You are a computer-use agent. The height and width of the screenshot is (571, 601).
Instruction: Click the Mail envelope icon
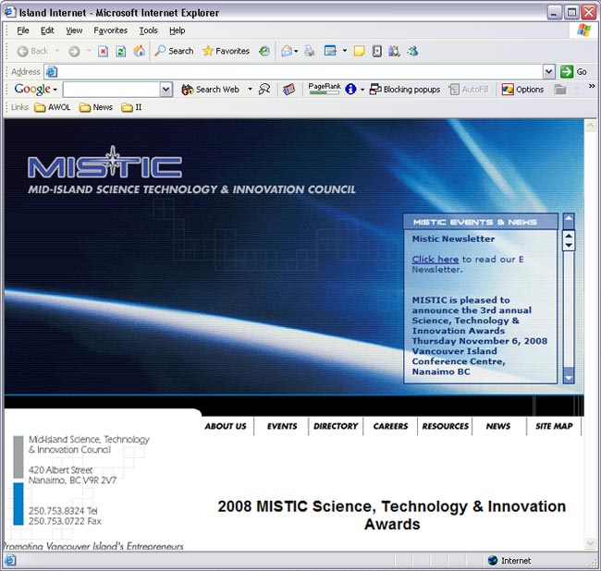click(287, 51)
